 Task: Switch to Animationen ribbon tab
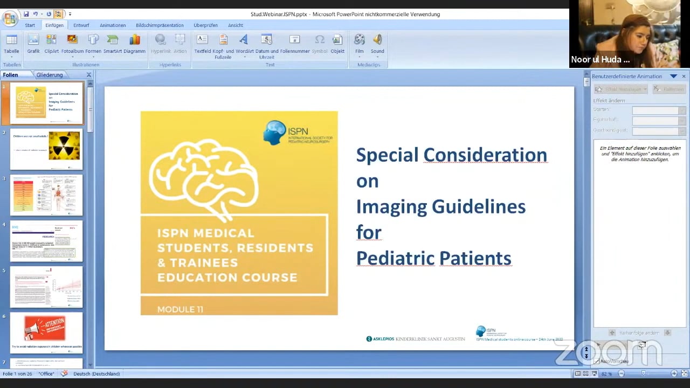[113, 25]
